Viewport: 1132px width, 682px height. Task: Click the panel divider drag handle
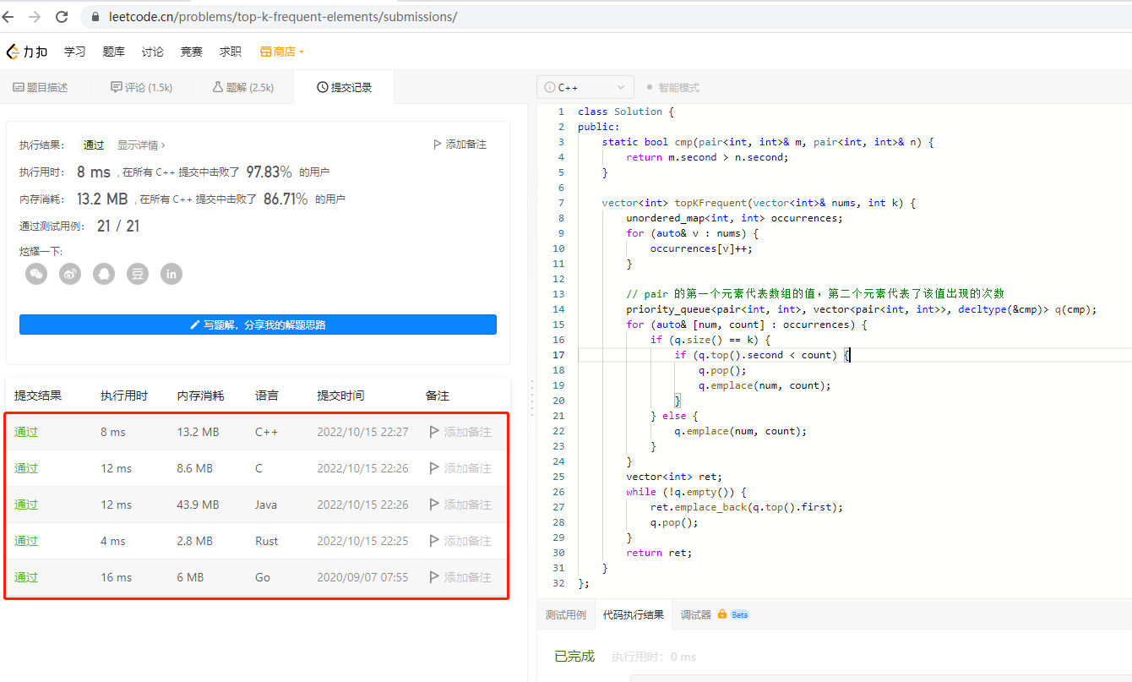pos(531,397)
